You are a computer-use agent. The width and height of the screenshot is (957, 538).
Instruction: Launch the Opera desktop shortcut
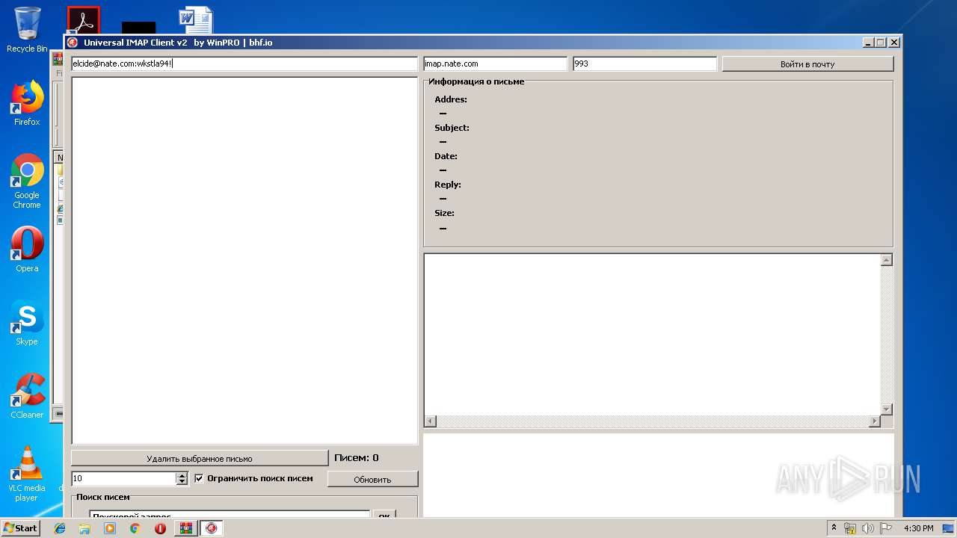(x=27, y=250)
